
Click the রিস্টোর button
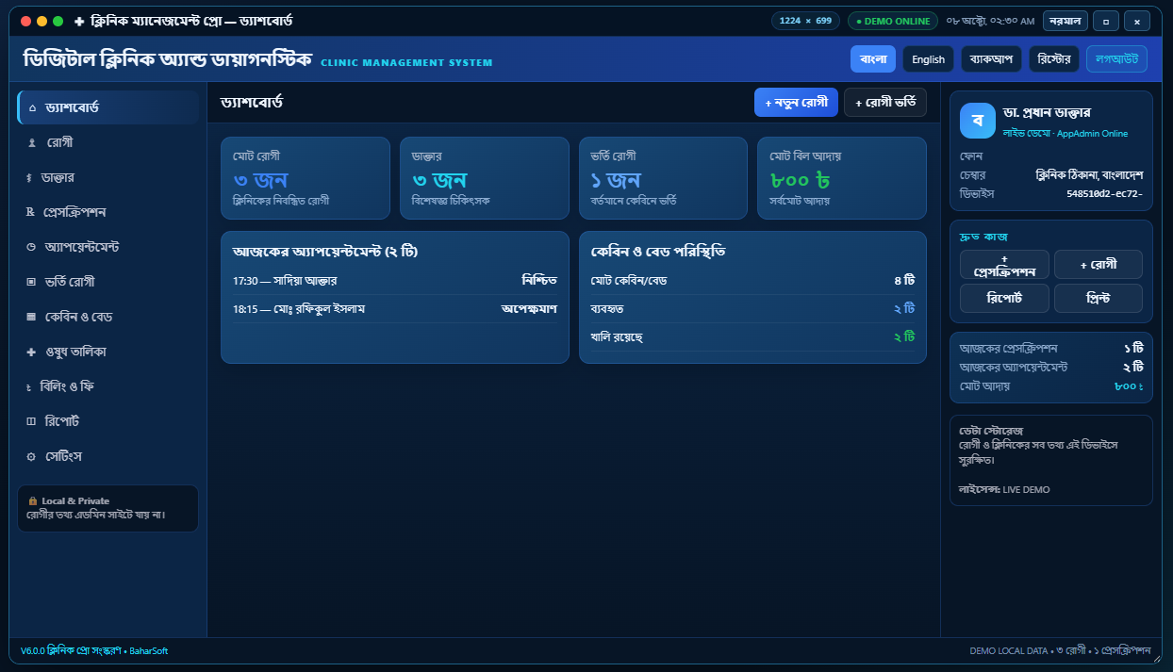tap(1054, 58)
